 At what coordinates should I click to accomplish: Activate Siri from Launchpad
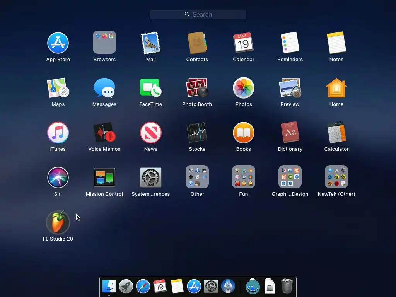pyautogui.click(x=58, y=177)
